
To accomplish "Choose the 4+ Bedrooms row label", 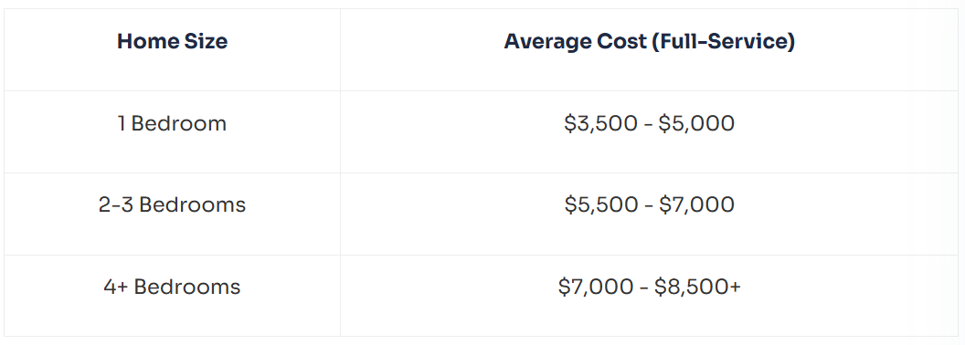I will 173,287.
